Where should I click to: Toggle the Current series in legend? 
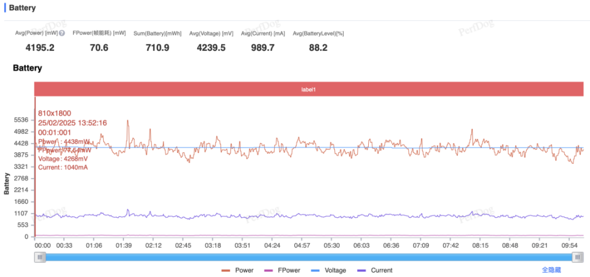[x=375, y=270]
